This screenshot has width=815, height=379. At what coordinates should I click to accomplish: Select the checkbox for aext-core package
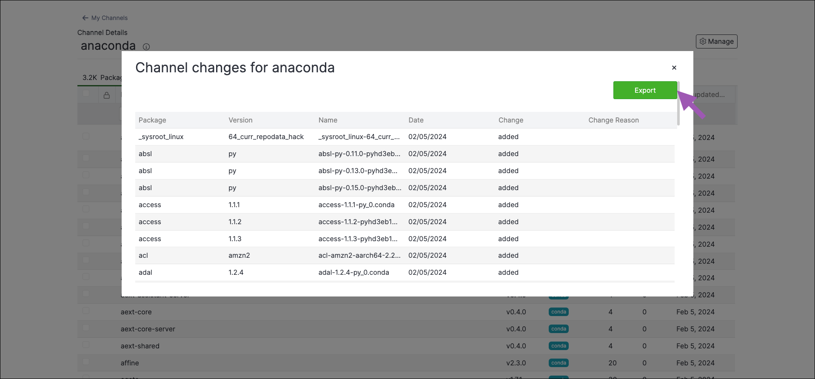[86, 311]
